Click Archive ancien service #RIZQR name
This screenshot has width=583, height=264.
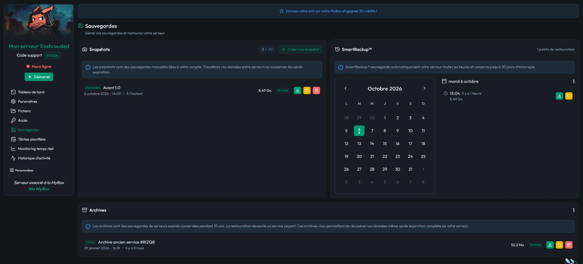pos(126,242)
